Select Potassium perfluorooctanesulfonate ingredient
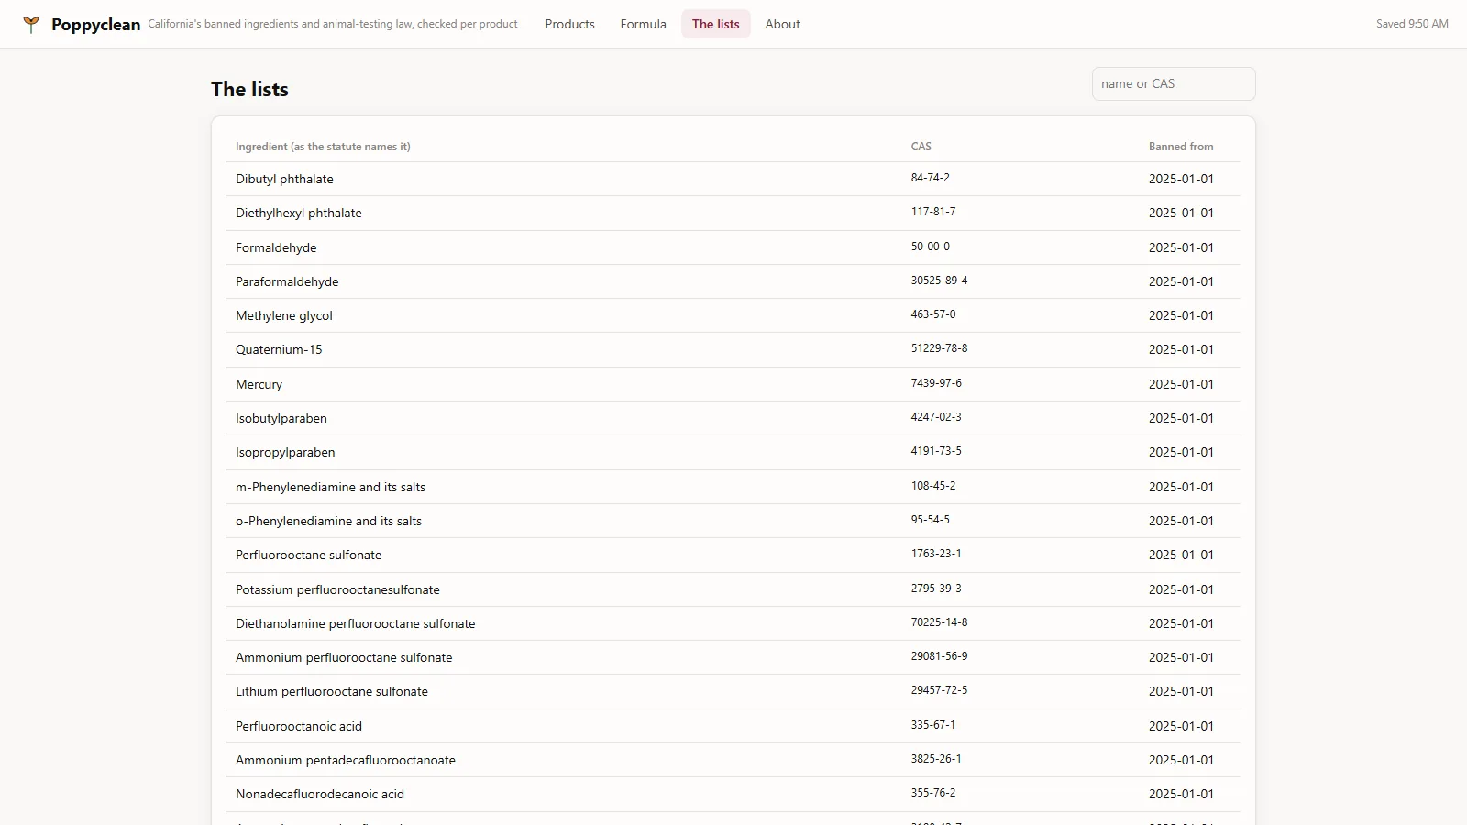Screen dimensions: 1467x825 [x=337, y=589]
